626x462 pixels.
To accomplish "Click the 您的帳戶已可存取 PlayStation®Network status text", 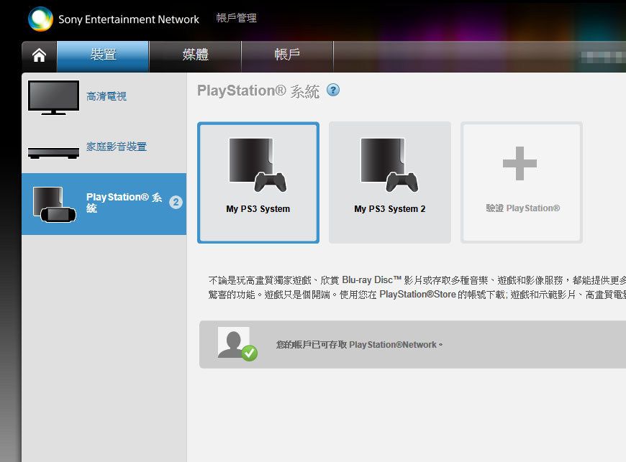I will point(359,344).
